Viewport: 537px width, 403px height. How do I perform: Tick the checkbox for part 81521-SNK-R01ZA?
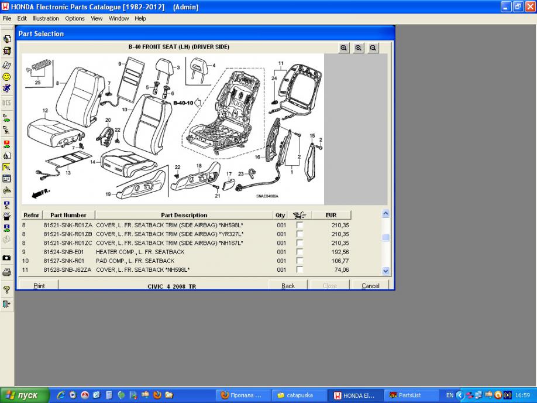click(x=300, y=225)
